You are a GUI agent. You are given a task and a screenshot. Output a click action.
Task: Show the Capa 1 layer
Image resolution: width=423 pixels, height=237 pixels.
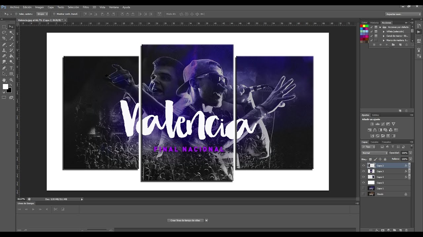pyautogui.click(x=364, y=188)
